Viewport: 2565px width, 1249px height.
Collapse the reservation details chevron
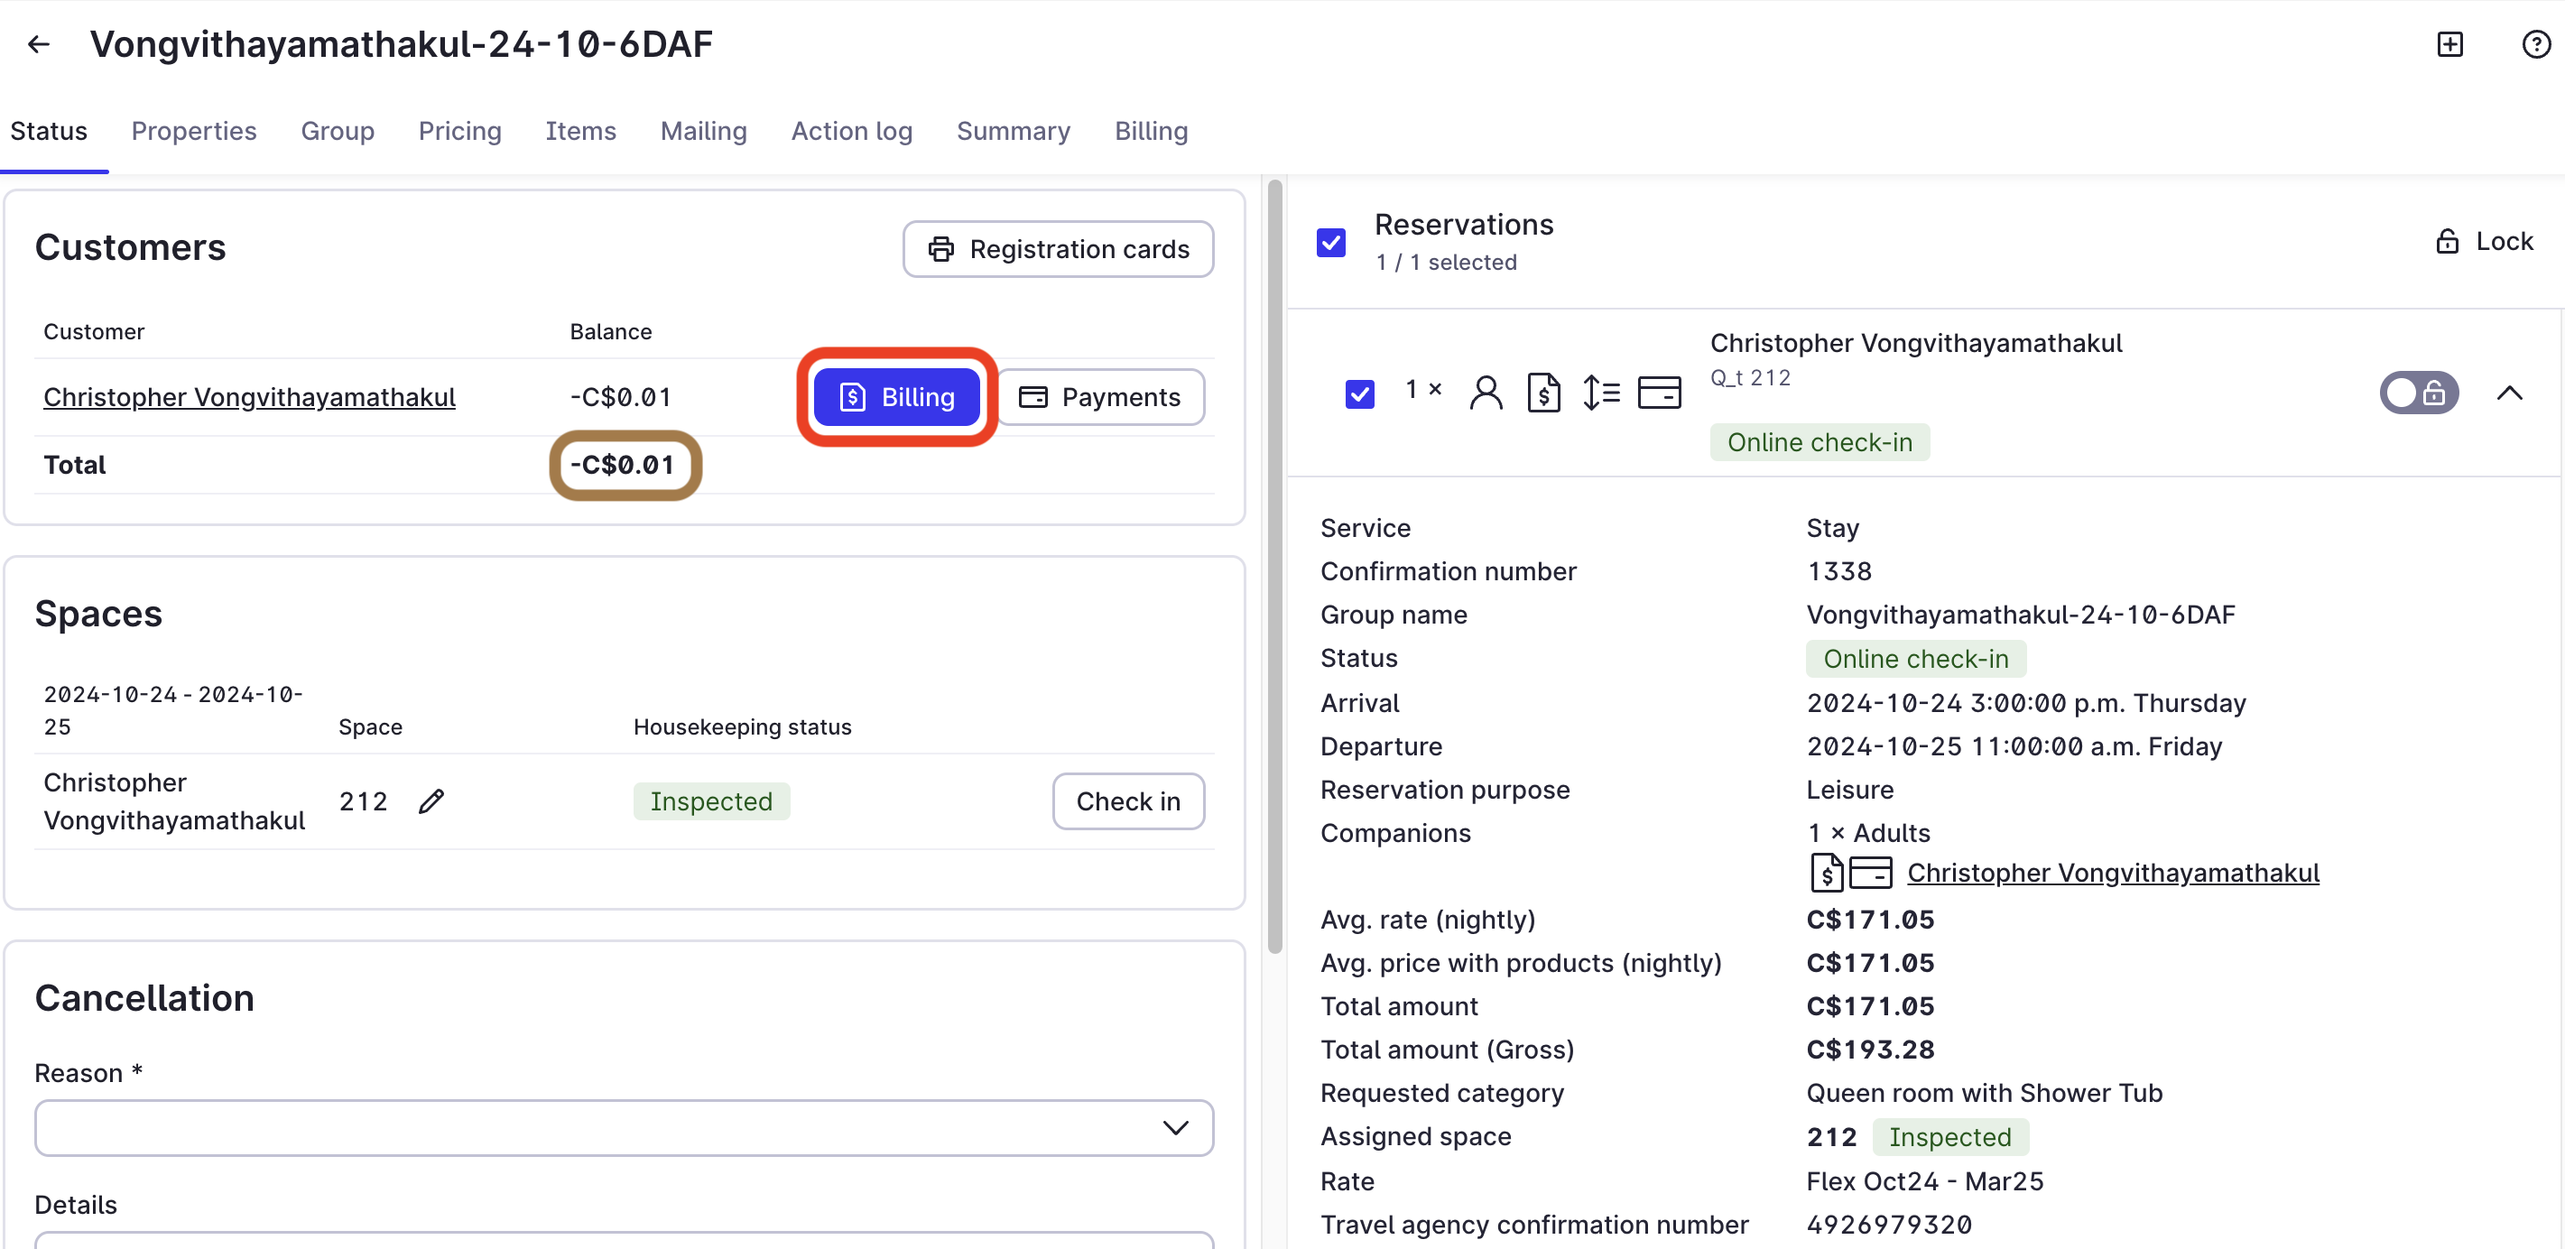[2509, 393]
